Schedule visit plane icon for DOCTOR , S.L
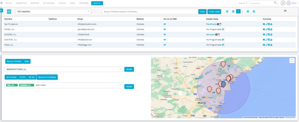 tap(223, 40)
